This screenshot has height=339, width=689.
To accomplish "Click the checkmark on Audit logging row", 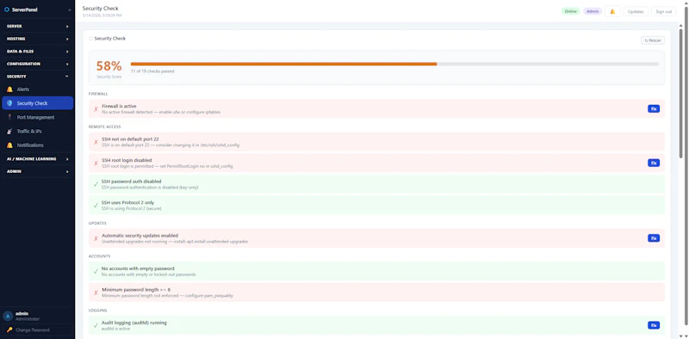I will coord(96,325).
